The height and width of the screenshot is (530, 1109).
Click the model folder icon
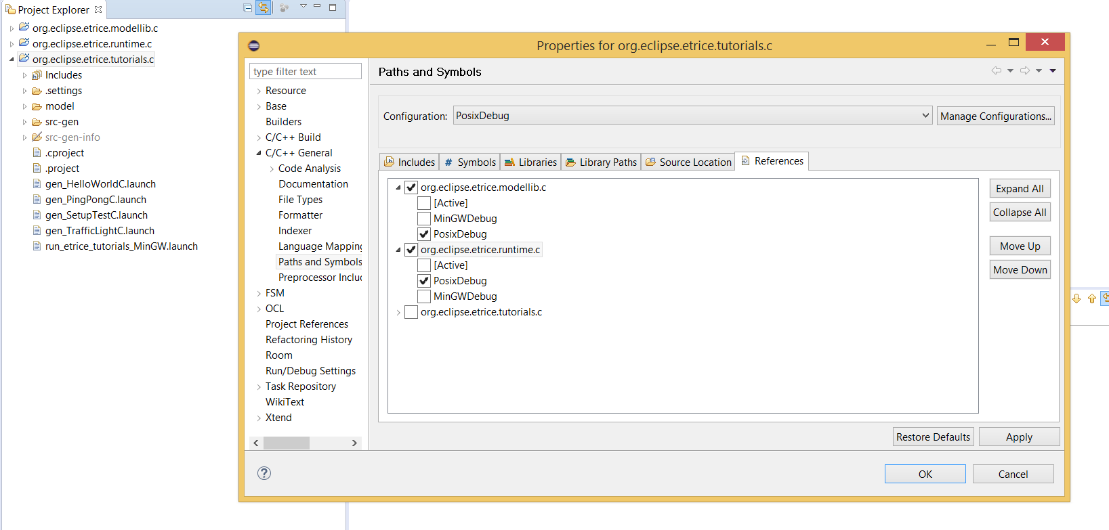[37, 106]
